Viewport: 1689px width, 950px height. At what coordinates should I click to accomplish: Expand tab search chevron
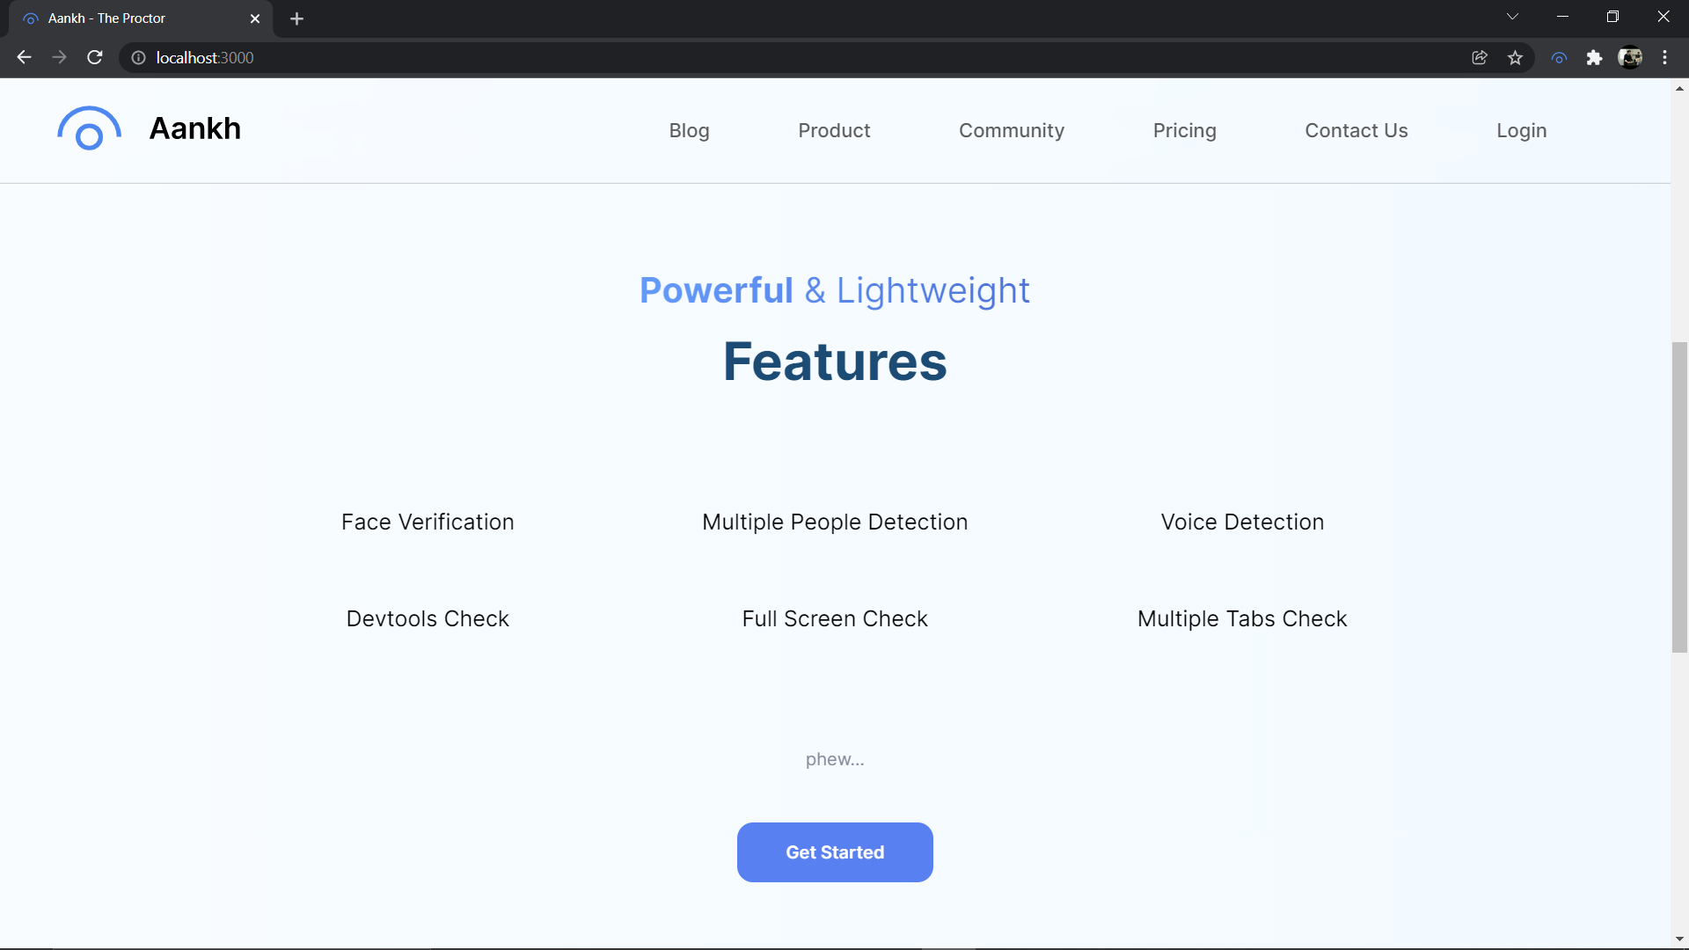click(1512, 17)
